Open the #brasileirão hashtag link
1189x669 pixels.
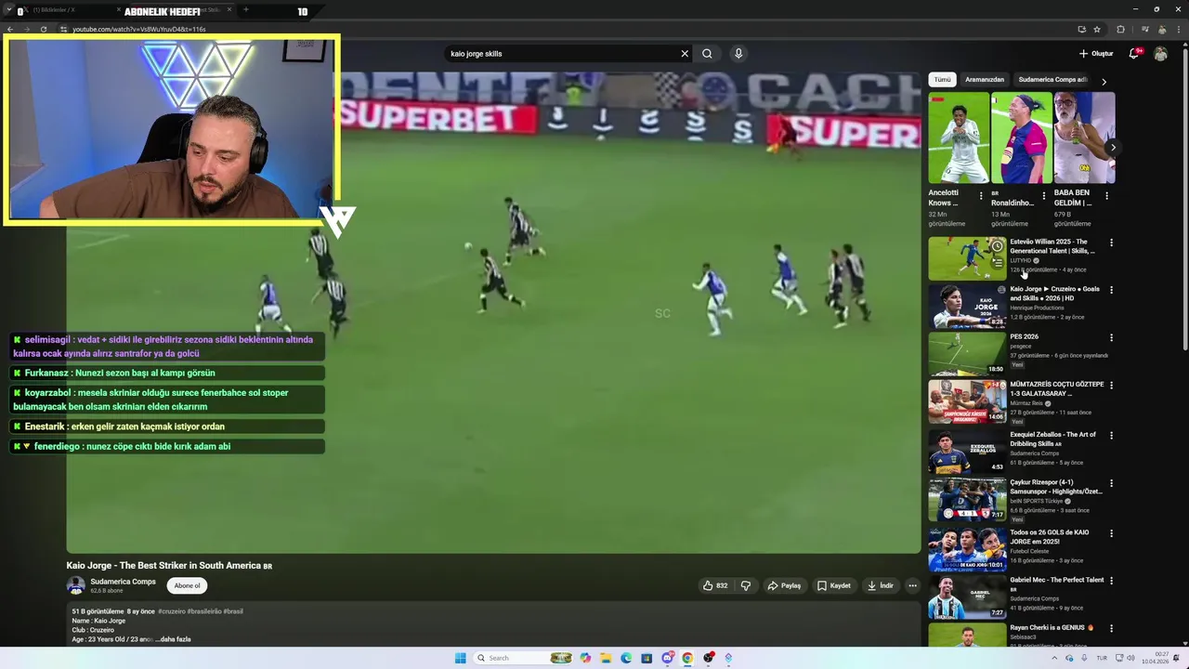pyautogui.click(x=203, y=611)
